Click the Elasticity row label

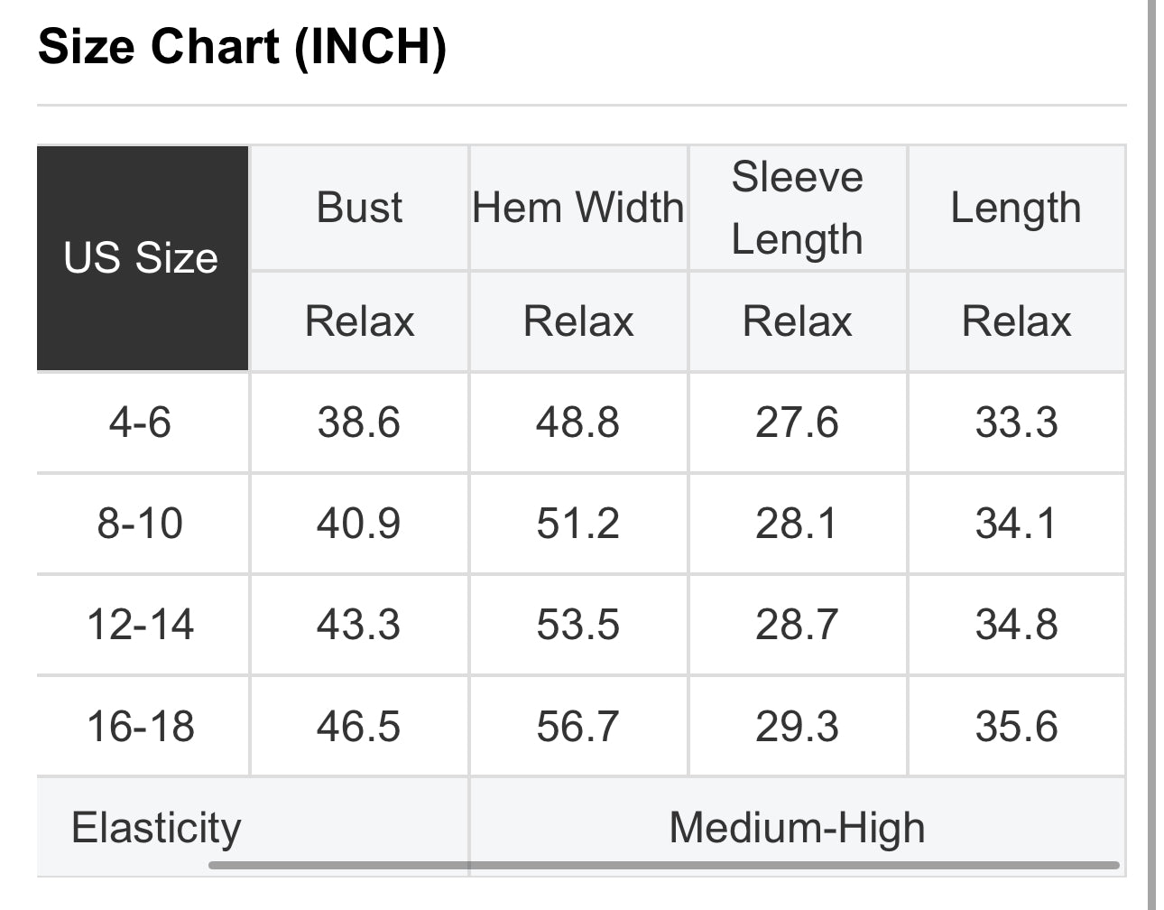(157, 827)
